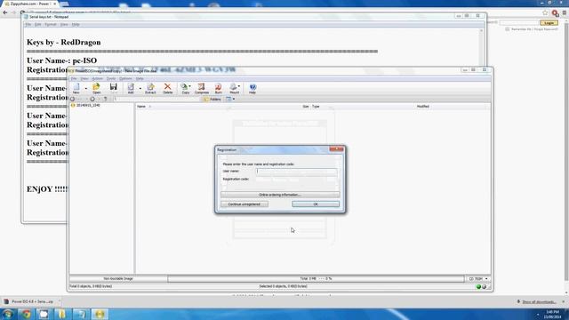Viewport: 569px width, 320px height.
Task: Click the Up one level icon in PowerISO
Action: [106, 99]
